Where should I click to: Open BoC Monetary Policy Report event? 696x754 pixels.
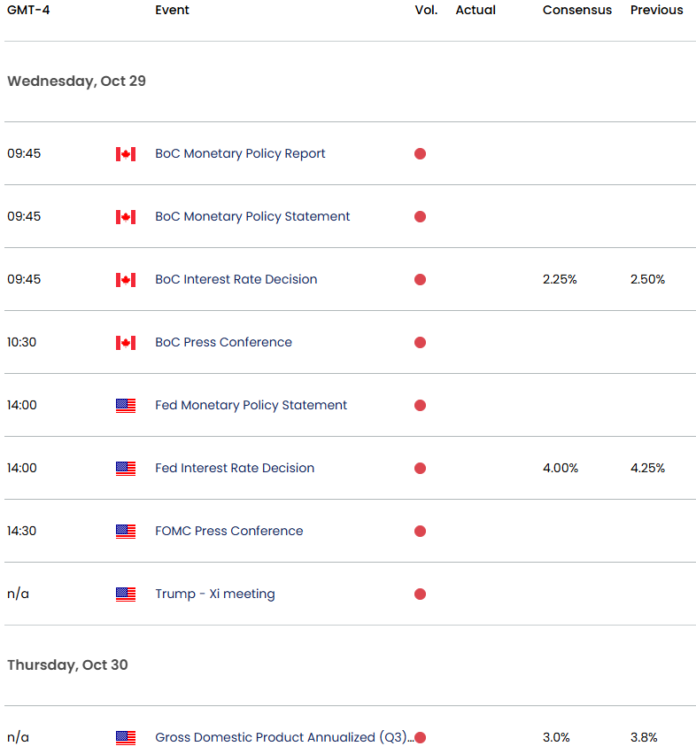(x=240, y=154)
